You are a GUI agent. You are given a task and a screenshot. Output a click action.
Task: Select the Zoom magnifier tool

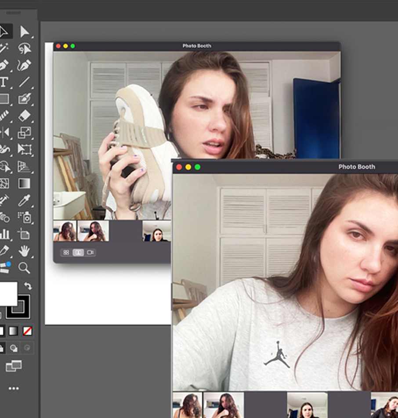click(x=25, y=267)
